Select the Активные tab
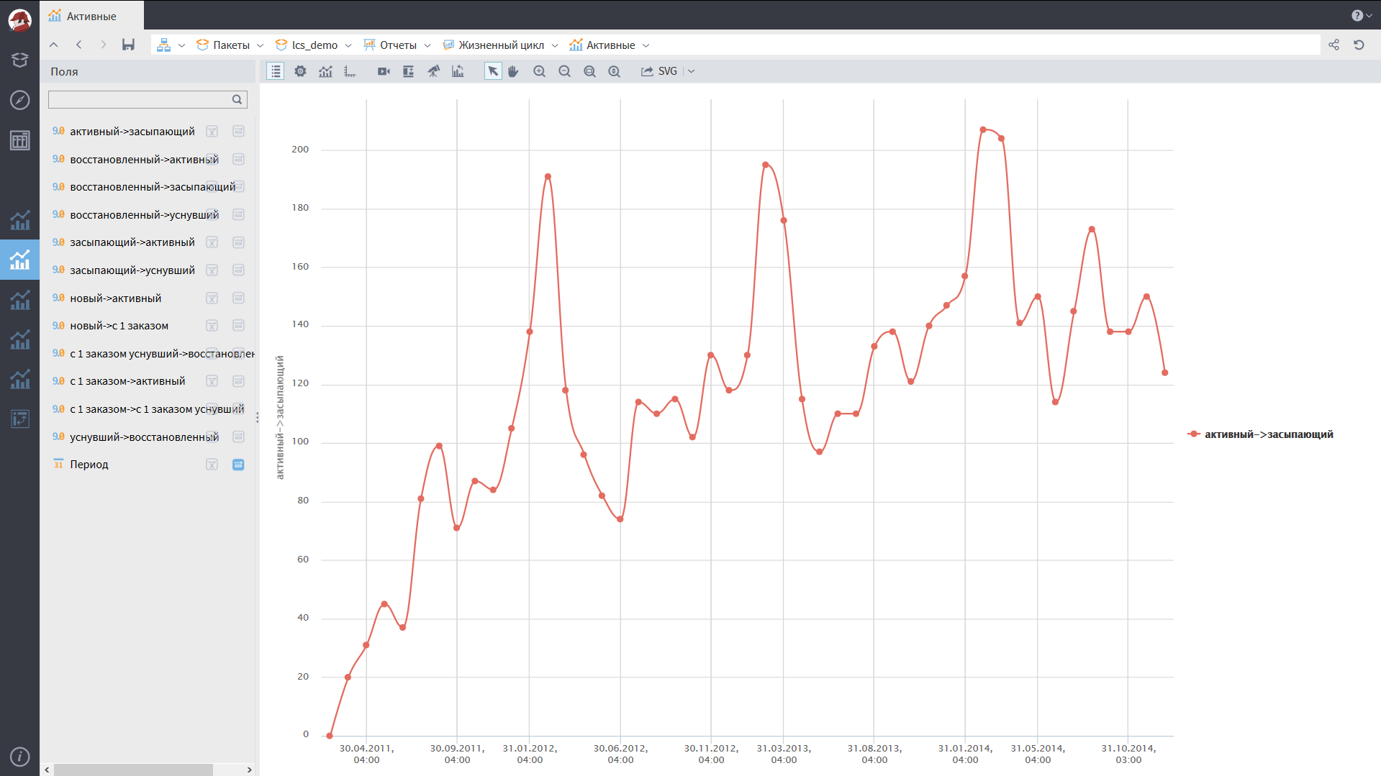Screen dimensions: 1381x776 click(x=91, y=16)
